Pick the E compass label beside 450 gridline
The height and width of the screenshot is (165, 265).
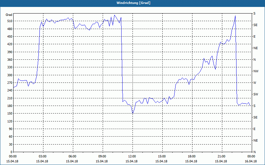pyautogui.click(x=254, y=37)
